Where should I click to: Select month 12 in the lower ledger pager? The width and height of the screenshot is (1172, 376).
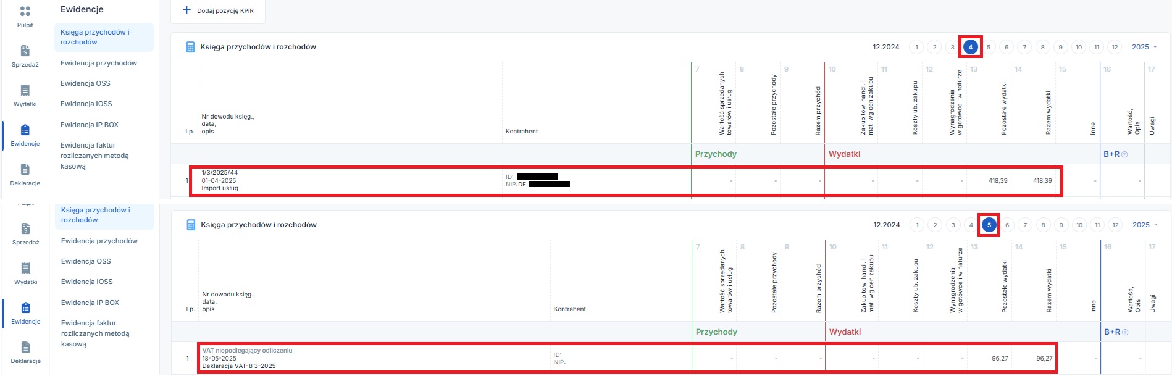tap(1115, 225)
